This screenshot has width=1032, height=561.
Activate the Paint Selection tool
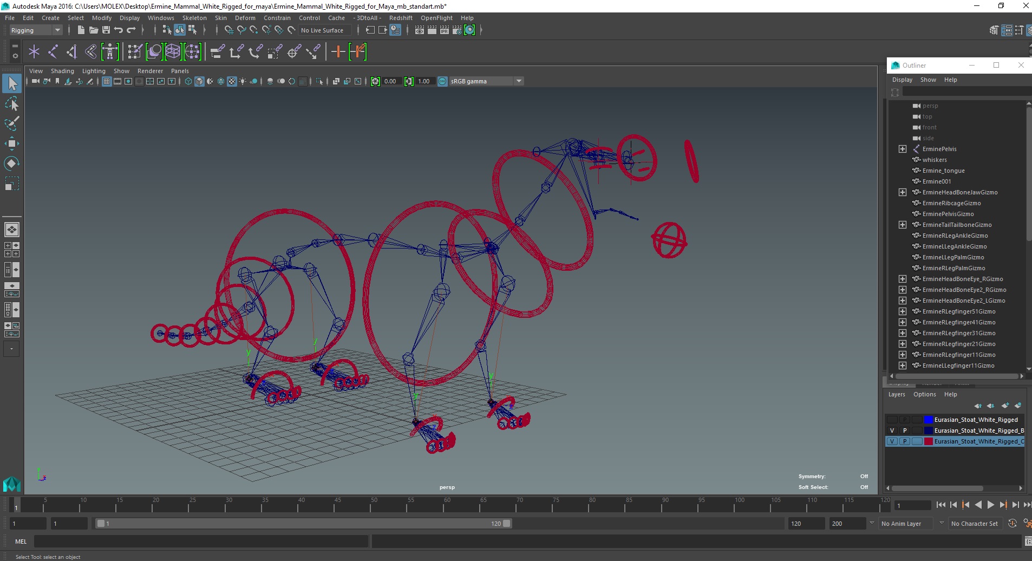pos(12,123)
